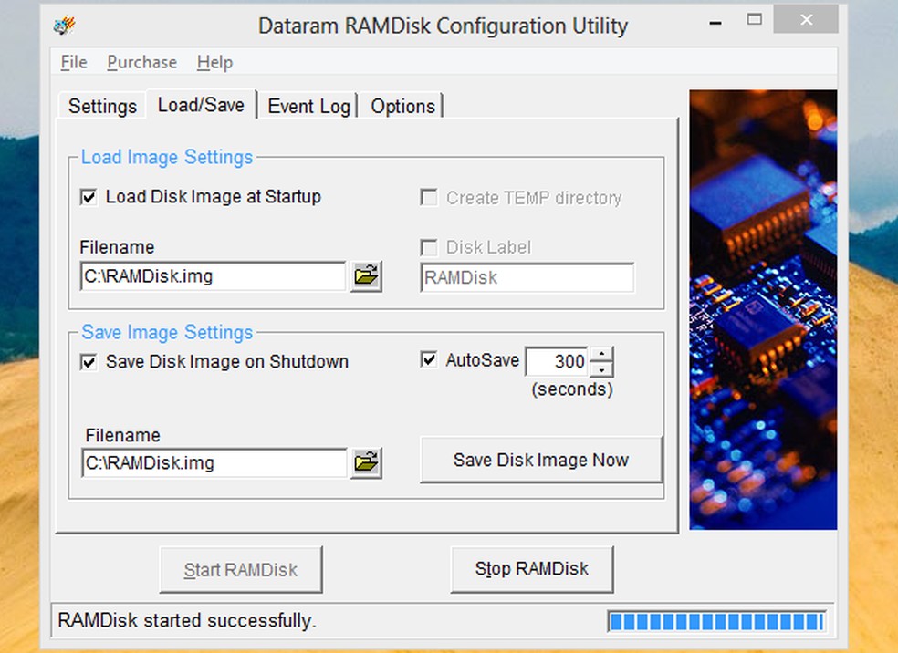This screenshot has height=653, width=898.
Task: Uncheck Load Disk Image at Startup
Action: point(89,197)
